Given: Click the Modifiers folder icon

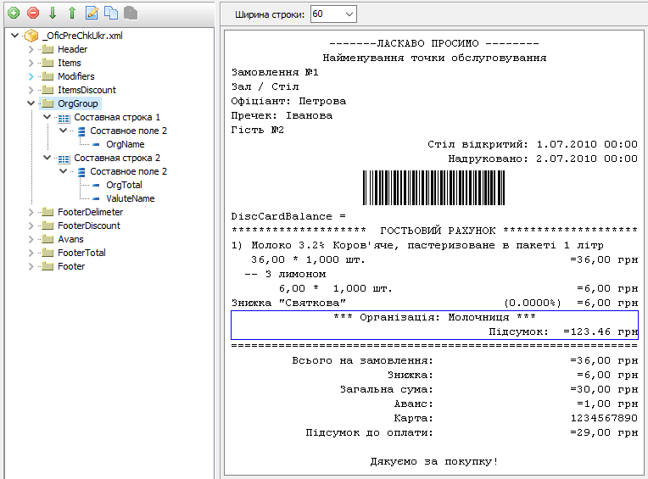Looking at the screenshot, I should pos(48,77).
